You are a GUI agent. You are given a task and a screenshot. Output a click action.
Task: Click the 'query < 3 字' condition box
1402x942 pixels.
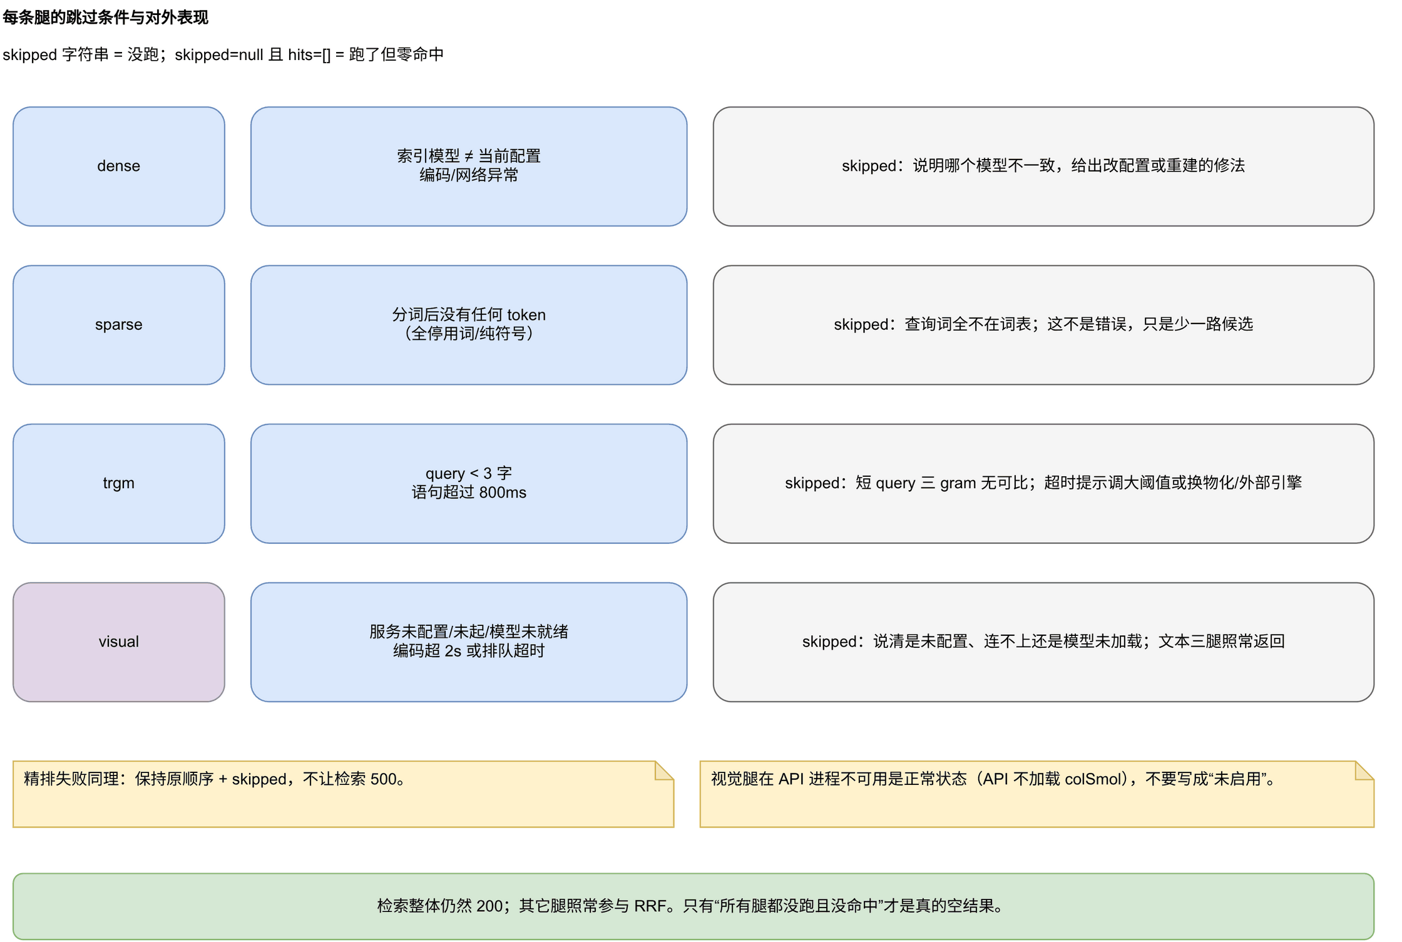click(x=469, y=483)
